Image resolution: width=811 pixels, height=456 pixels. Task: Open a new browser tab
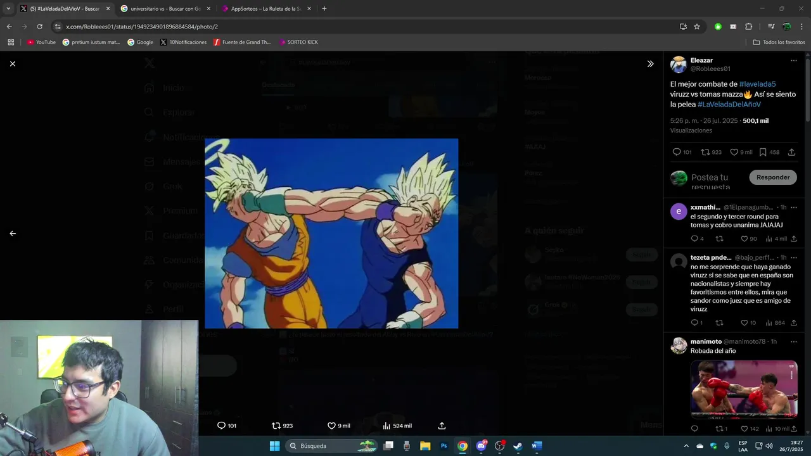[324, 9]
